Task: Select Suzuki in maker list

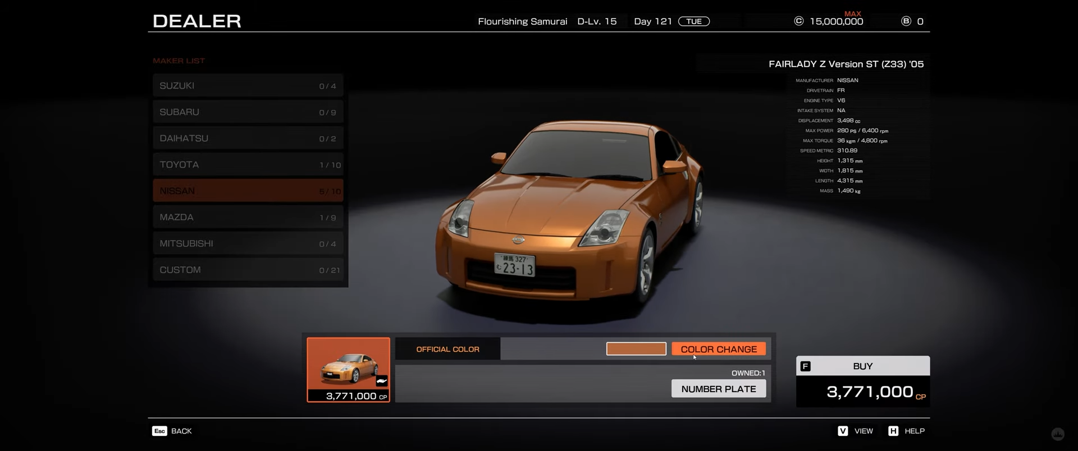Action: click(x=248, y=86)
